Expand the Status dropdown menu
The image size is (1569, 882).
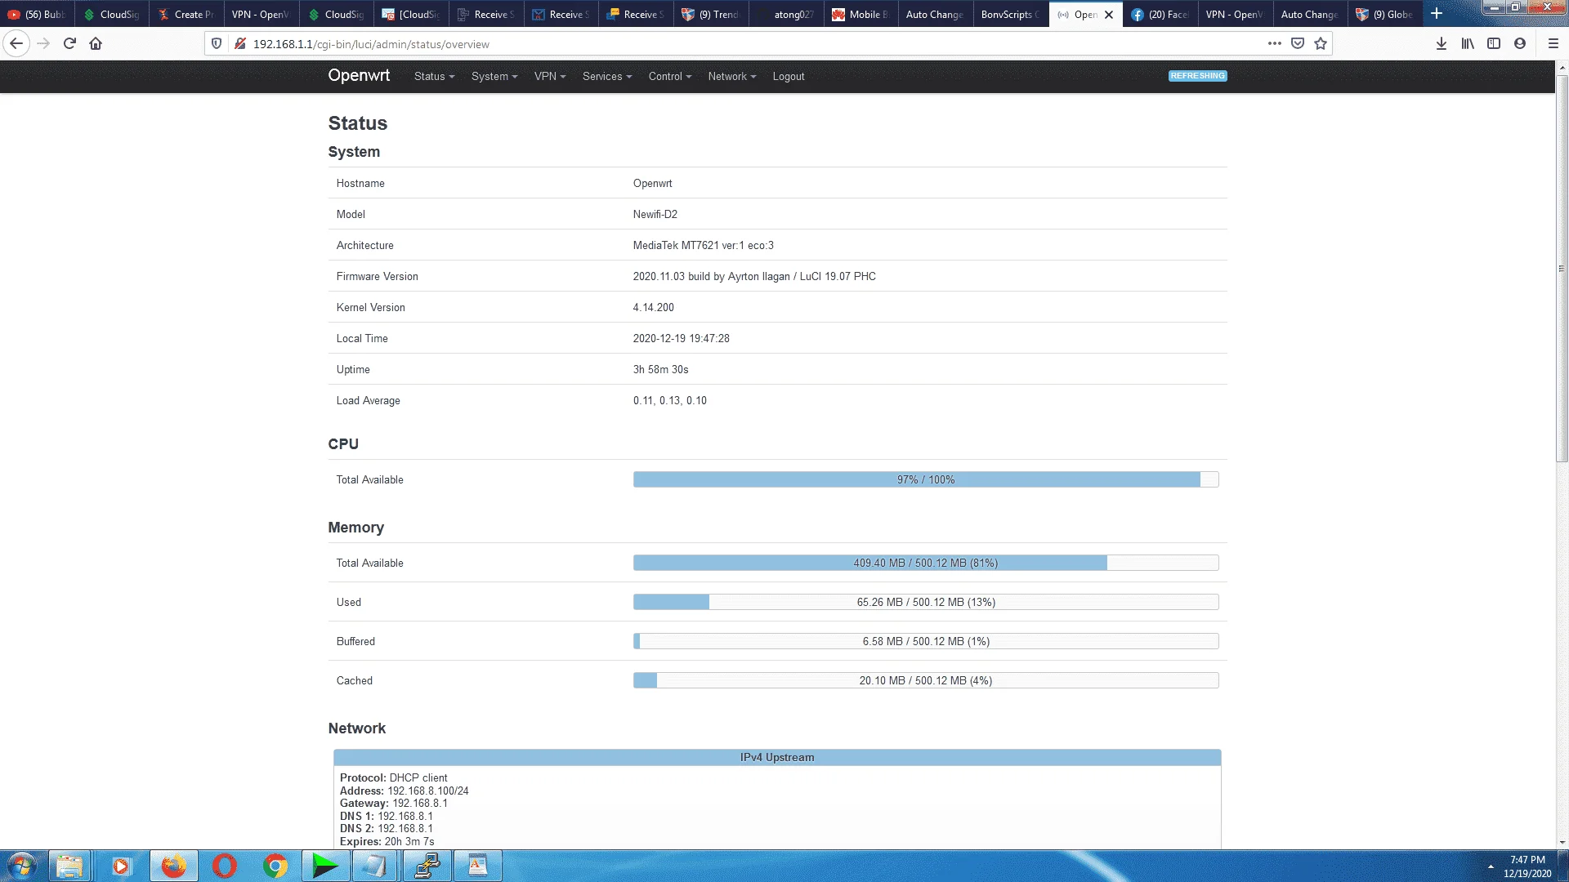tap(434, 77)
